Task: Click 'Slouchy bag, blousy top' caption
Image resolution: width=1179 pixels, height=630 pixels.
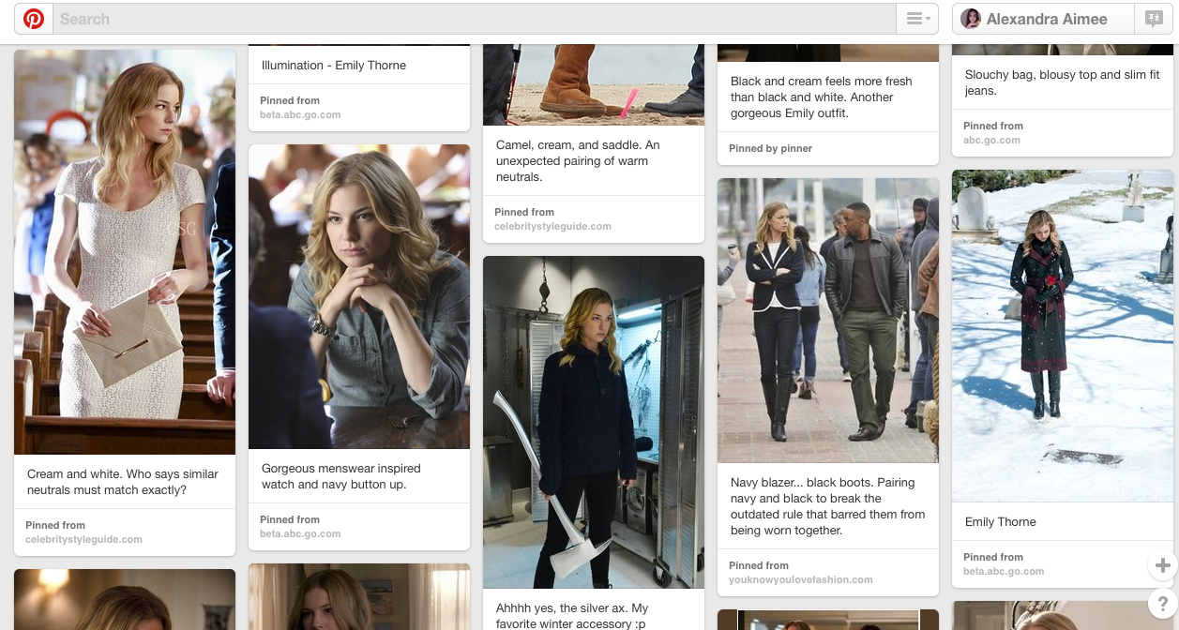Action: tap(1063, 82)
